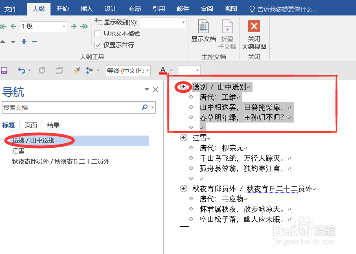
Task: Click the Save icon on quick access toolbar
Action: [4, 70]
